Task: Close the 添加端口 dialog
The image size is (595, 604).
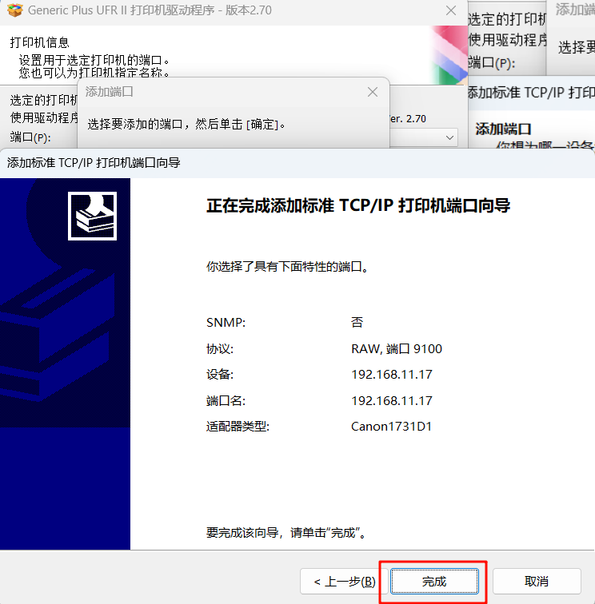Action: (x=373, y=92)
